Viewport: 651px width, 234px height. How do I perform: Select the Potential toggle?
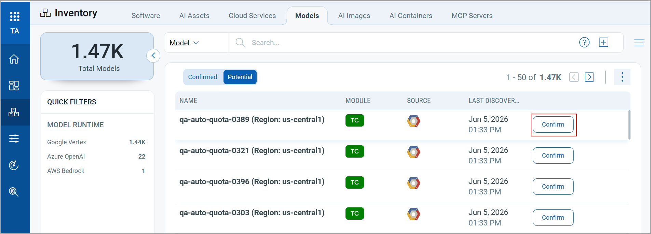(240, 77)
